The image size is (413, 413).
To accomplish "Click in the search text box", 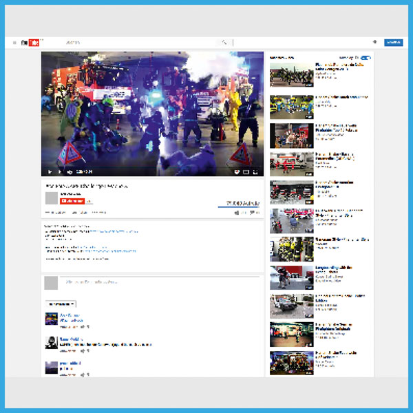I will (138, 43).
